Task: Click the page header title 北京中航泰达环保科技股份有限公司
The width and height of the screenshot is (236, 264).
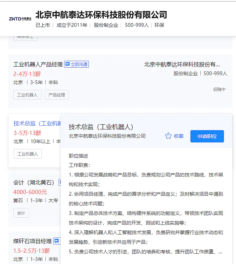Action: (101, 15)
